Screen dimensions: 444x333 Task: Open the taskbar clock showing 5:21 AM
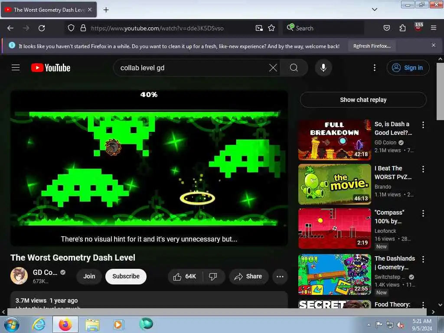(x=422, y=325)
